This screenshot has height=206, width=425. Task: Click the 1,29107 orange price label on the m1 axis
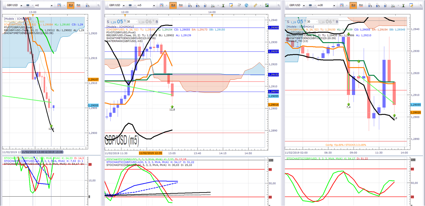(93, 80)
